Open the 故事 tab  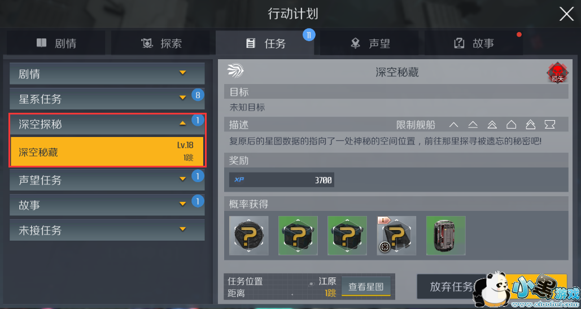[x=474, y=43]
